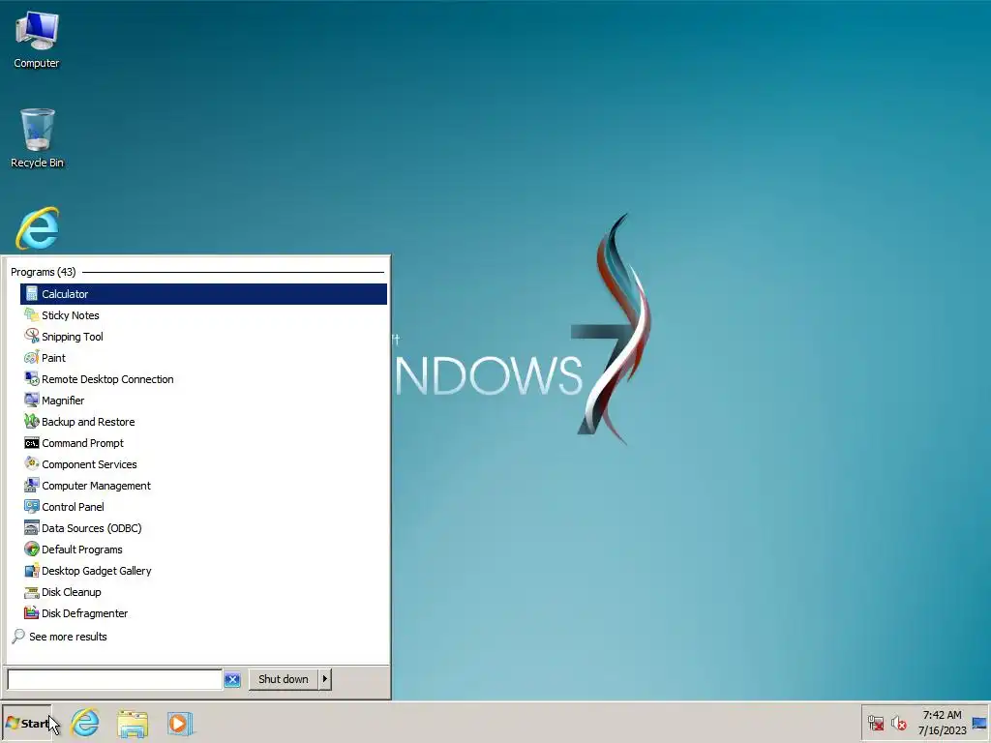
Task: Click the Start button
Action: coord(26,723)
